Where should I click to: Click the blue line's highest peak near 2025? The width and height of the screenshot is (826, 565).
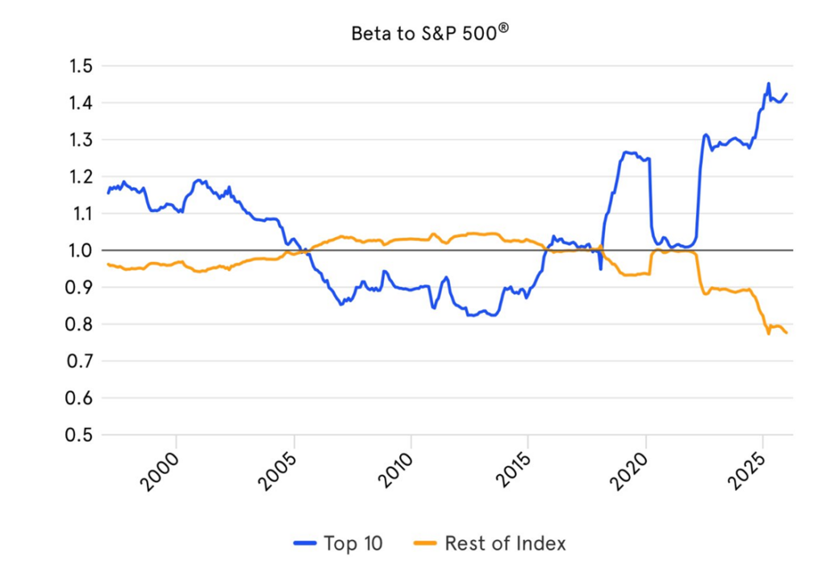click(x=768, y=83)
